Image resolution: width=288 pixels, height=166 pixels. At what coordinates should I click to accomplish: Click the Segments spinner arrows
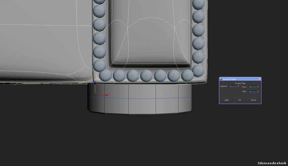tap(238, 86)
